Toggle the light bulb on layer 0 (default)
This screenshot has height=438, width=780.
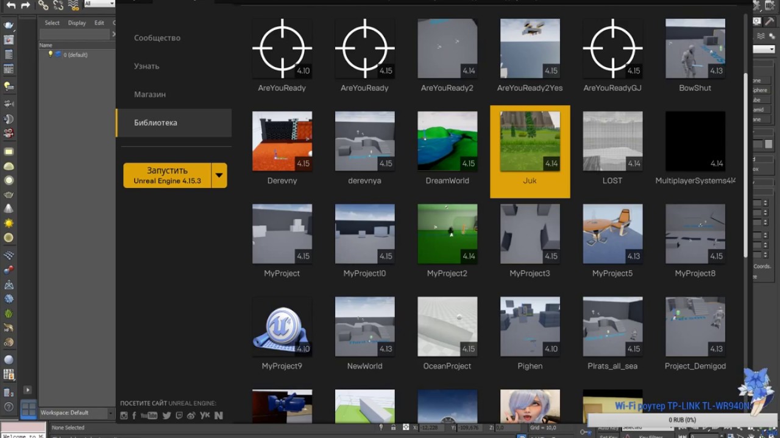(51, 54)
